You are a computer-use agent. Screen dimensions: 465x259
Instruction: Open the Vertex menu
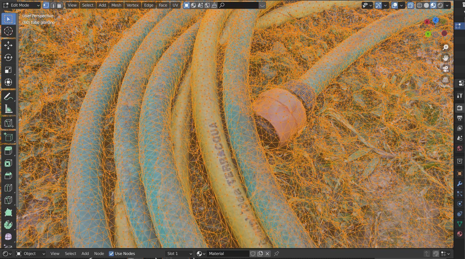(132, 5)
